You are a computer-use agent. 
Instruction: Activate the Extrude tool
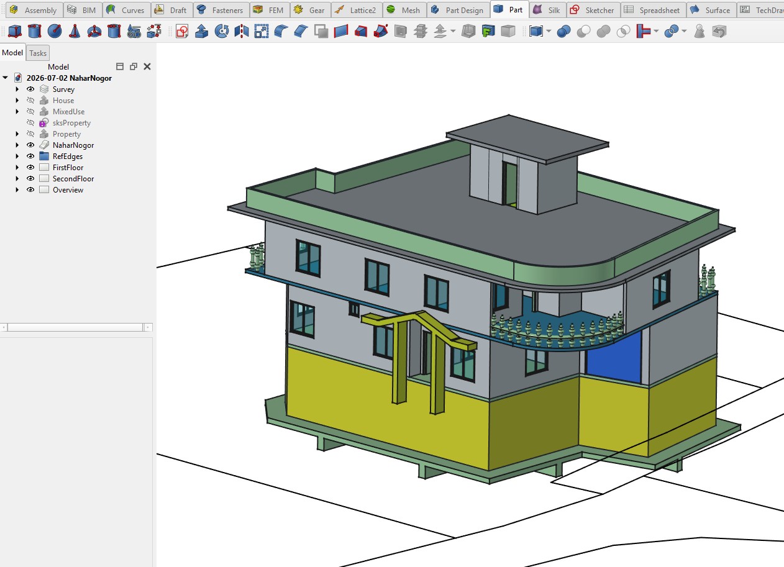pyautogui.click(x=201, y=31)
